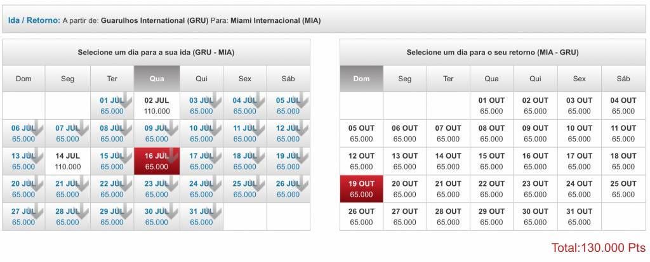The height and width of the screenshot is (262, 650).
Task: Click the Qua column header in departure calendar
Action: pos(157,79)
